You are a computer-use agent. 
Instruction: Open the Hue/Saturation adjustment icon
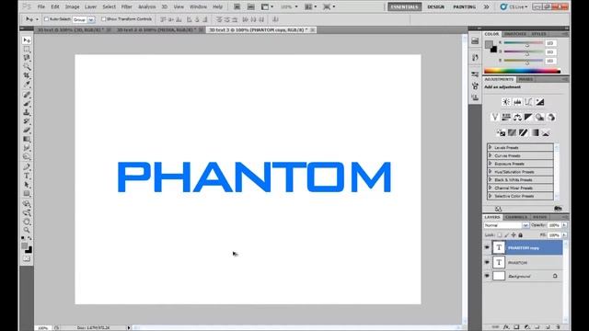point(506,118)
